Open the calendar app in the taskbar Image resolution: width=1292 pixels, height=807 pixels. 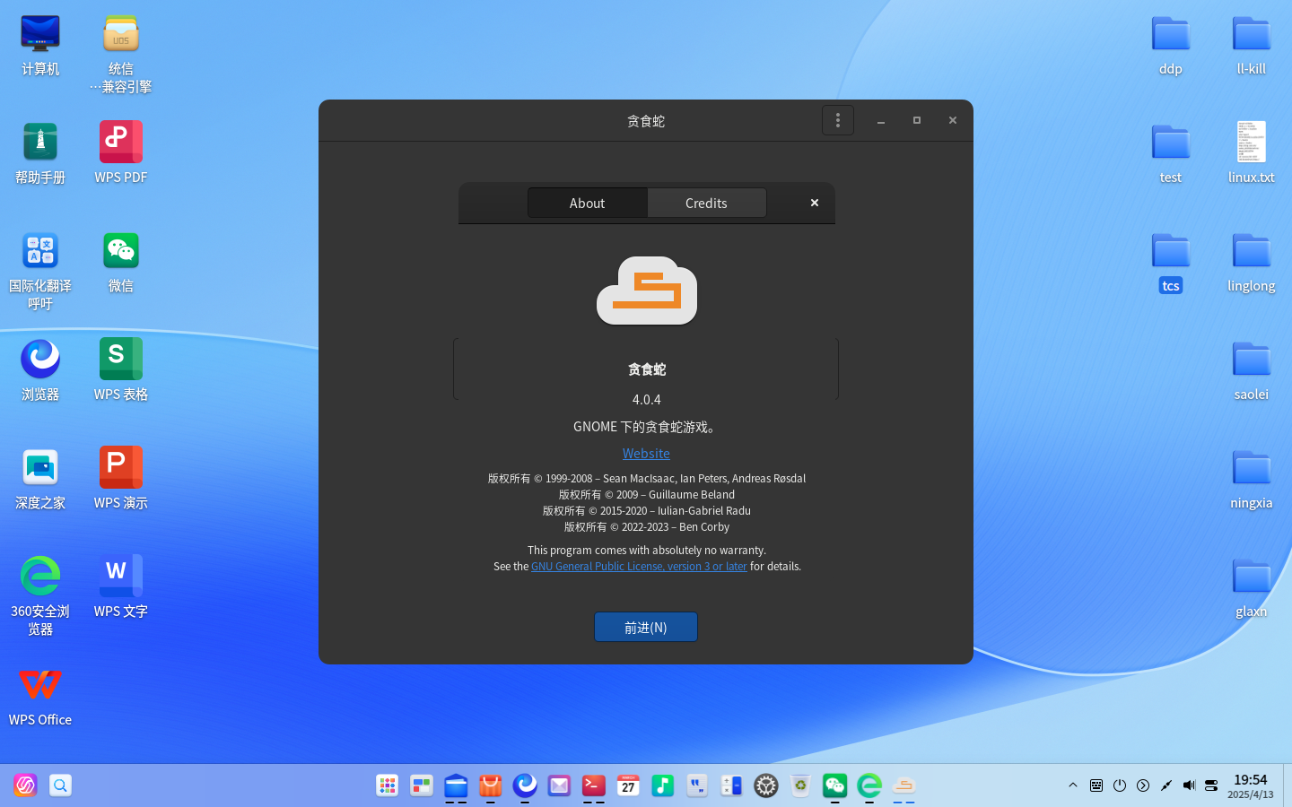[x=628, y=785]
